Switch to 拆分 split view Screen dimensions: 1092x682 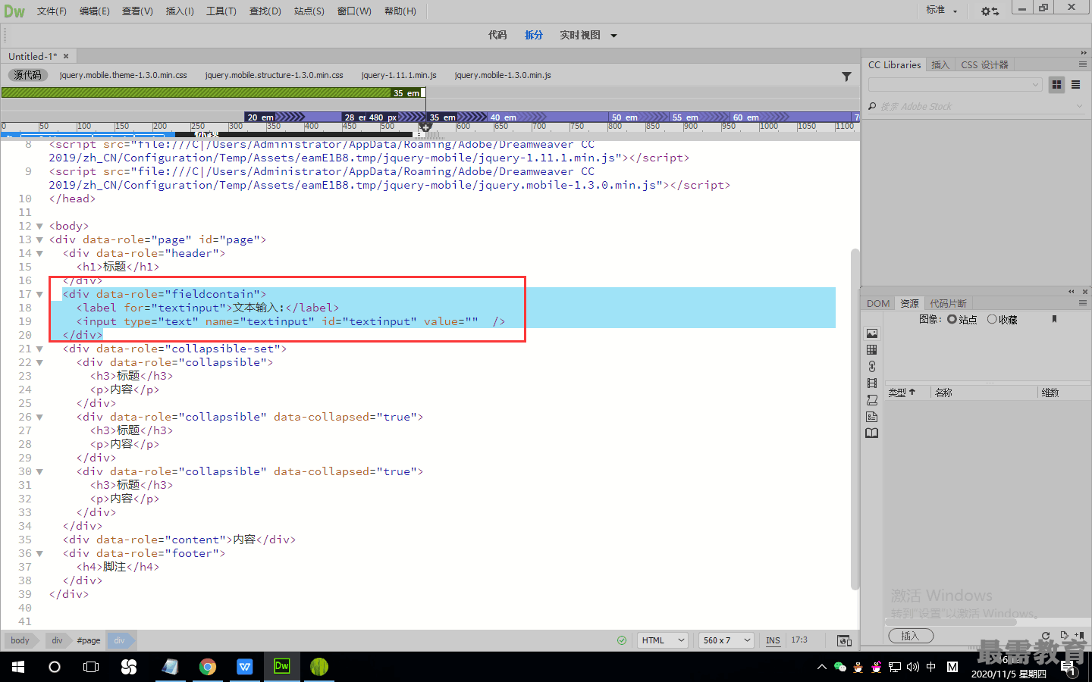pos(534,35)
